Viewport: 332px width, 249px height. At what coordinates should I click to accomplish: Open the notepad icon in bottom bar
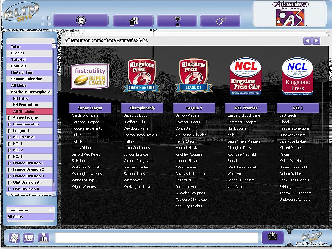(14, 238)
